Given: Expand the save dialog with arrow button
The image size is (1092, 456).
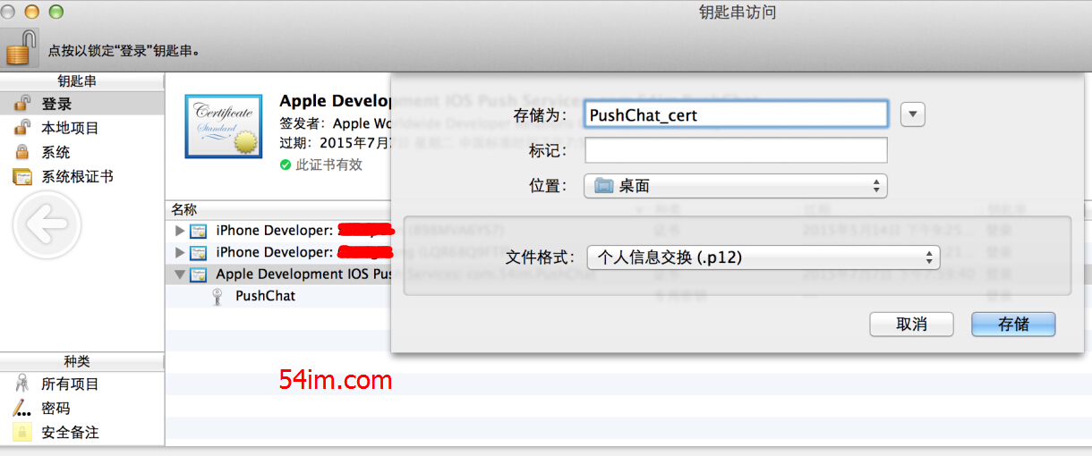Looking at the screenshot, I should (x=912, y=114).
